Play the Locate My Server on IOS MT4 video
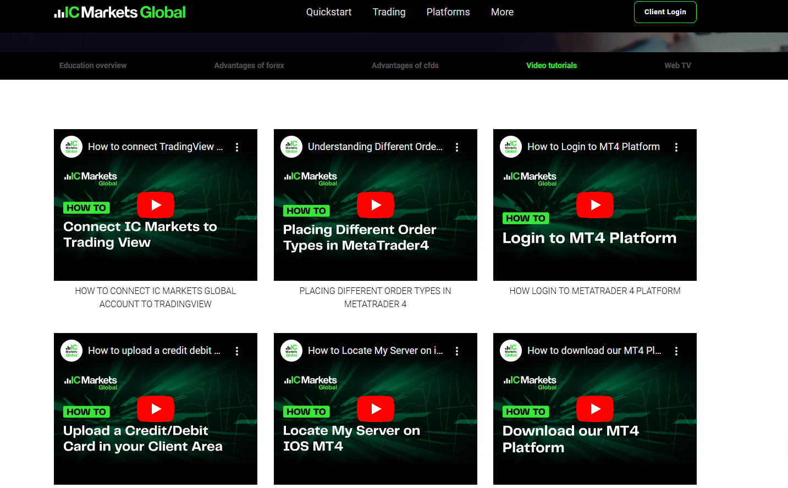Viewport: 788px width, 488px height. point(376,409)
